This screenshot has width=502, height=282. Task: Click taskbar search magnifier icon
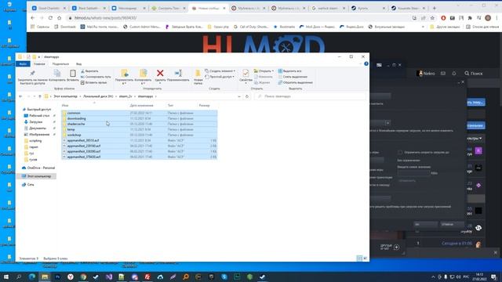point(19,277)
